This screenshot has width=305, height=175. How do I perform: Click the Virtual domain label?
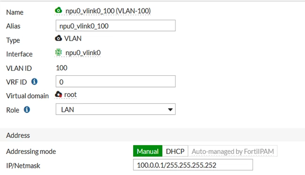click(27, 96)
